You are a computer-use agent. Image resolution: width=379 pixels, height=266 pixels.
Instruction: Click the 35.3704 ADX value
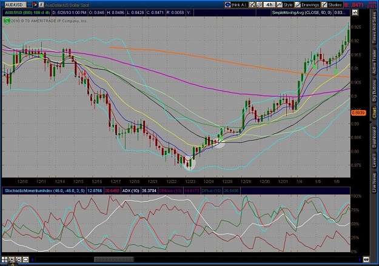149,191
